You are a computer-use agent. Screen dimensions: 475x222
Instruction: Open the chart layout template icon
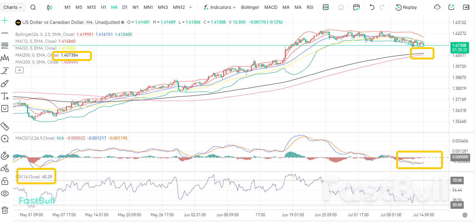coord(326,7)
